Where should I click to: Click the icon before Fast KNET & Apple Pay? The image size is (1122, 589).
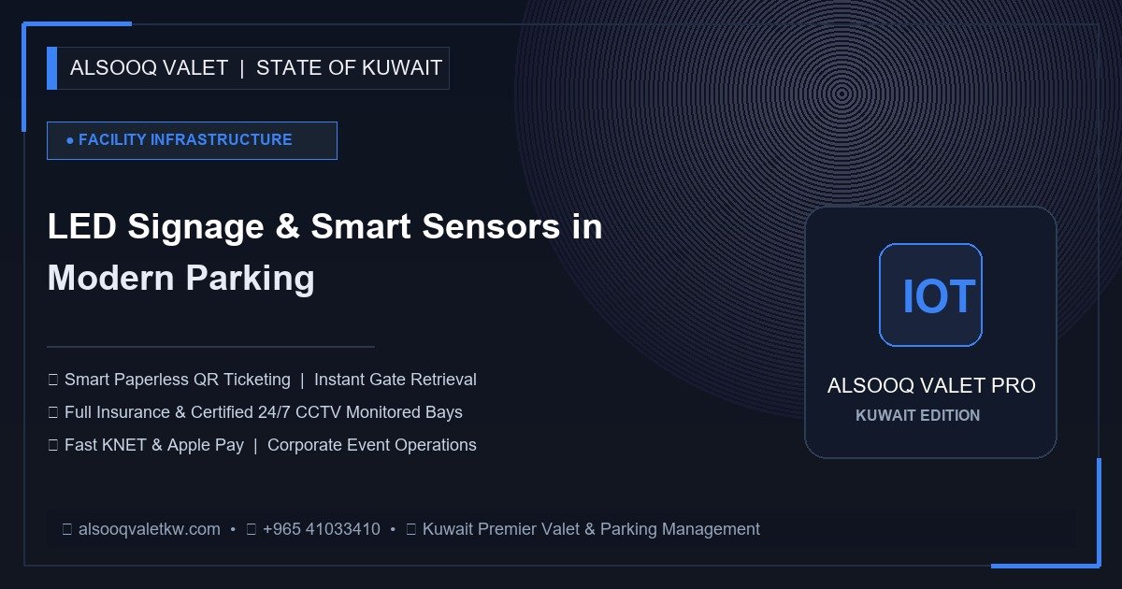point(52,445)
